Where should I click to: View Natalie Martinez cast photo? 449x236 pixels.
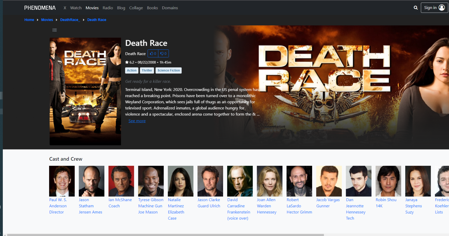pos(180,181)
